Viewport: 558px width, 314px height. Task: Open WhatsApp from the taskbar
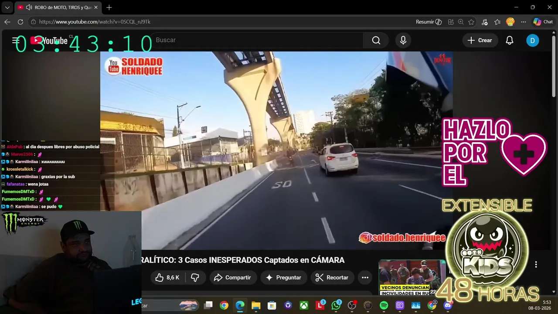[x=336, y=305]
